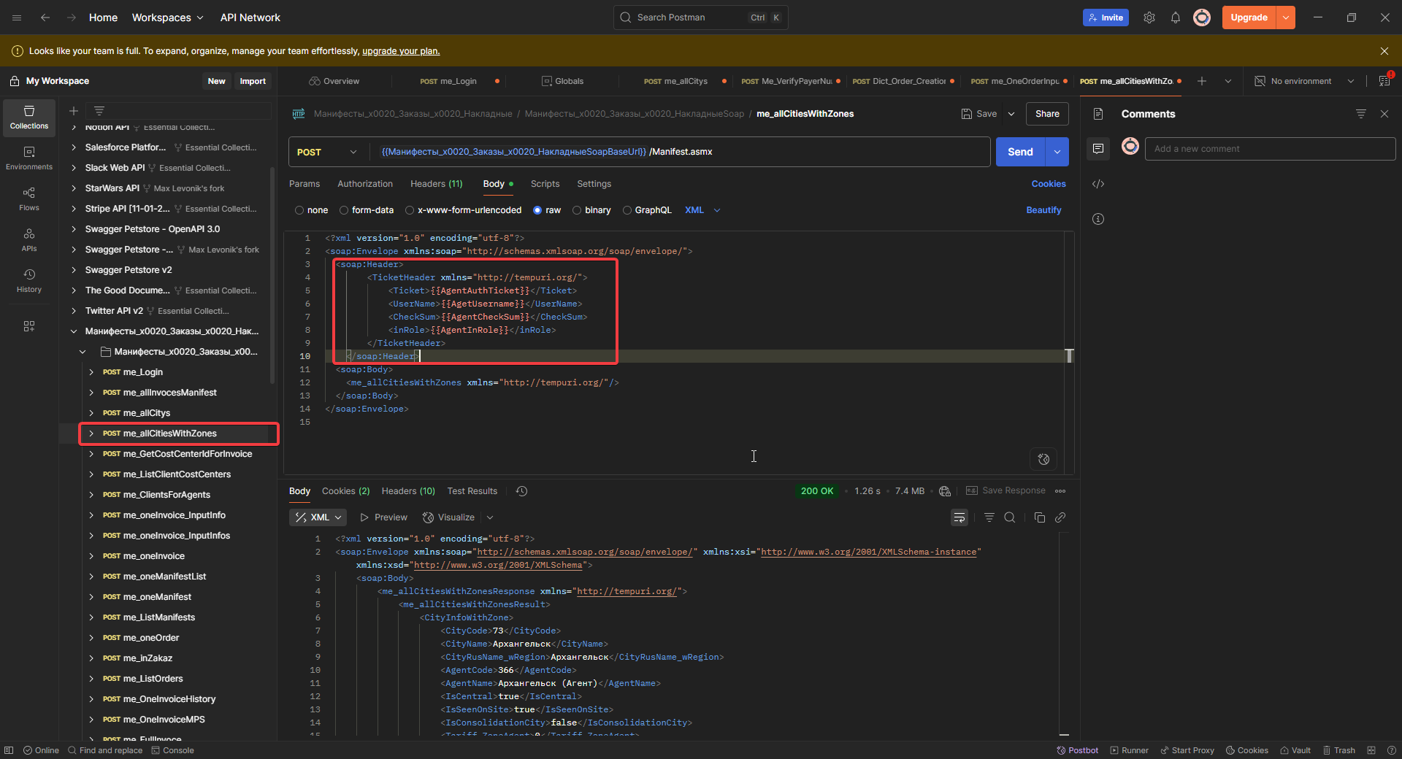
Task: Click the Import button
Action: [x=253, y=81]
